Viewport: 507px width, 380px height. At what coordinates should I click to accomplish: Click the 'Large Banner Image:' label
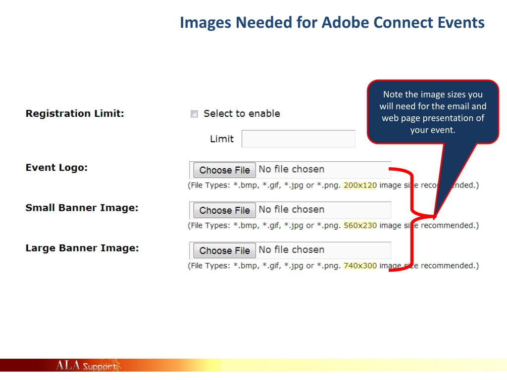[82, 248]
